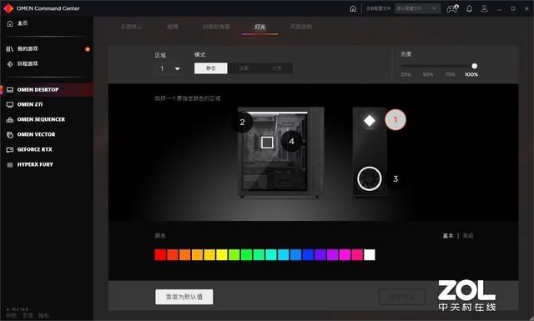The image size is (534, 321).
Task: Select lighting zone marker 2
Action: point(243,122)
